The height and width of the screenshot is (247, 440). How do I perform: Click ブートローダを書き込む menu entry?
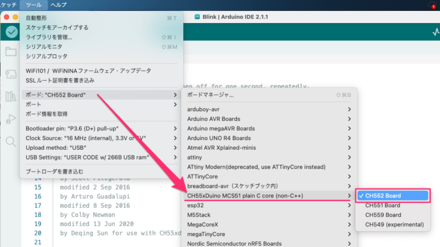pyautogui.click(x=54, y=171)
